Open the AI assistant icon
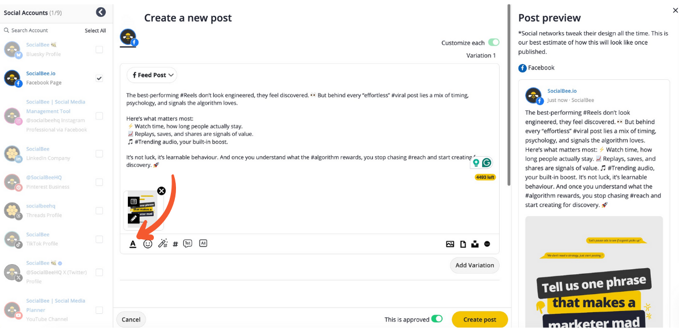Image resolution: width=679 pixels, height=332 pixels. 203,244
